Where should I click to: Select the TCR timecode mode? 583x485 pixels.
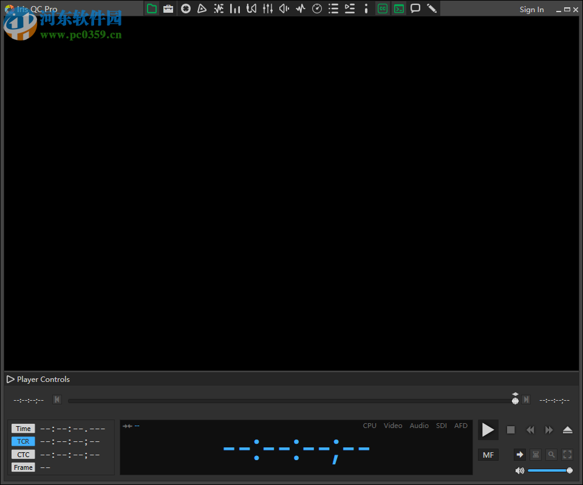click(x=23, y=441)
